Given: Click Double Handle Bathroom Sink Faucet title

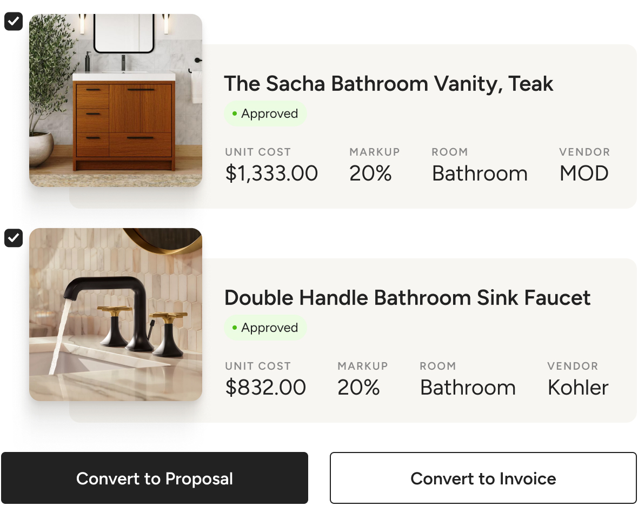Looking at the screenshot, I should point(407,298).
